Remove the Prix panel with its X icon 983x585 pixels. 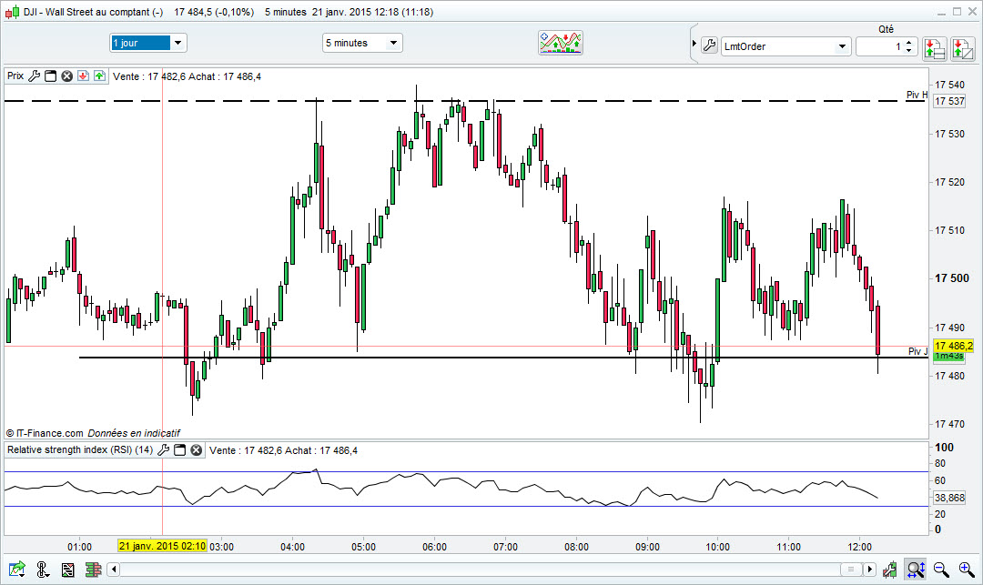point(66,76)
